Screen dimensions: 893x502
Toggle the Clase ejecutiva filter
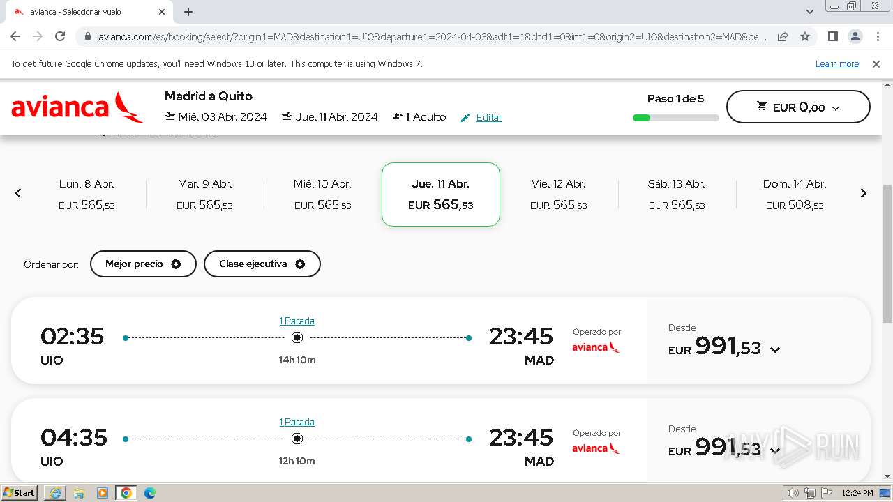click(262, 264)
